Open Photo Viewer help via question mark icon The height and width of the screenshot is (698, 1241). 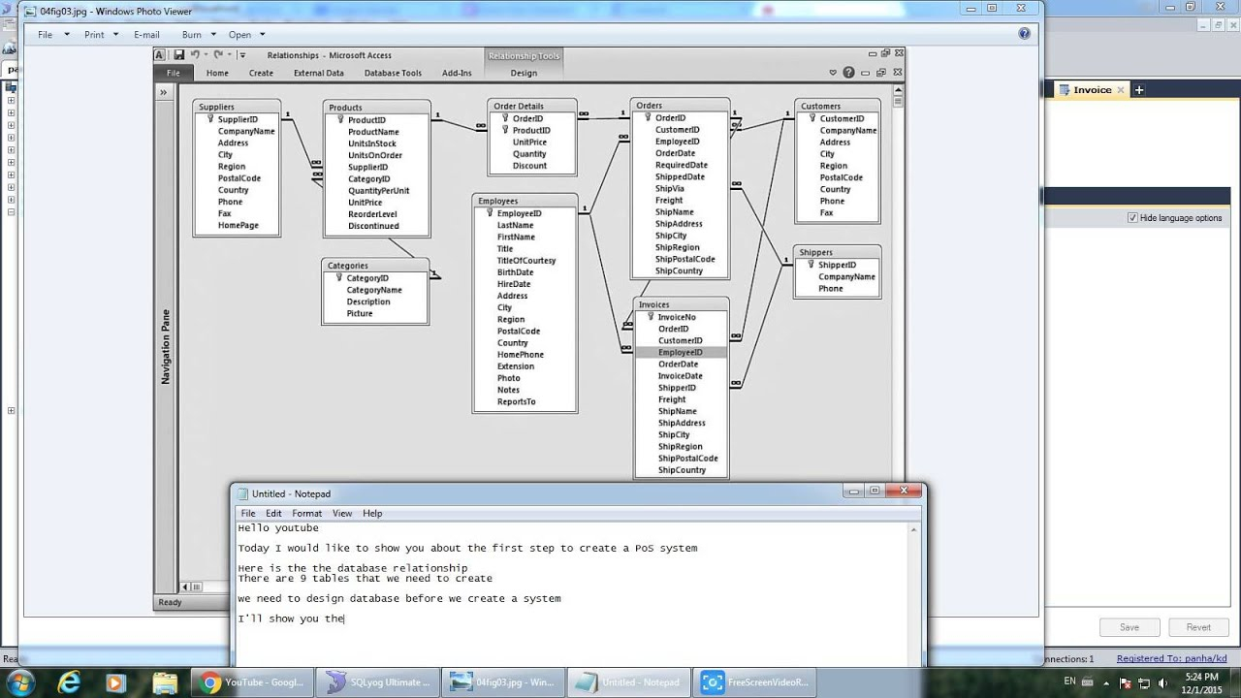(1025, 33)
